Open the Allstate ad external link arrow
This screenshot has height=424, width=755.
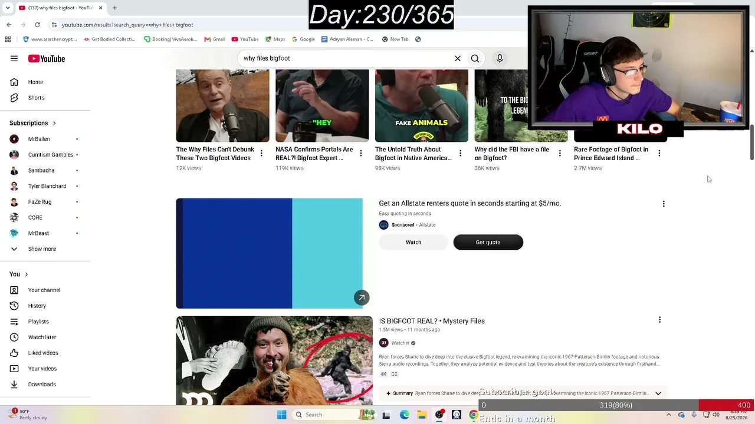[x=362, y=297]
